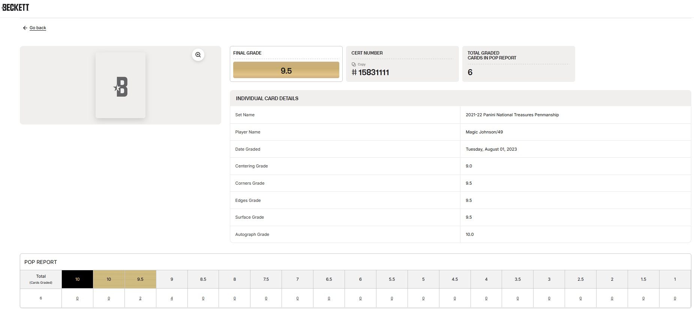This screenshot has height=311, width=694.
Task: Click the Beckett logo in the header
Action: (x=15, y=7)
